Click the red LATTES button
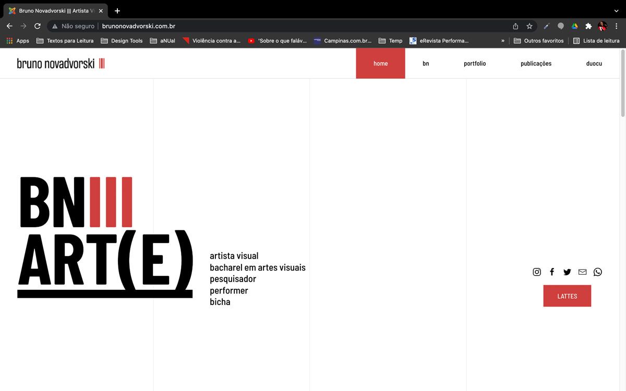 567,296
